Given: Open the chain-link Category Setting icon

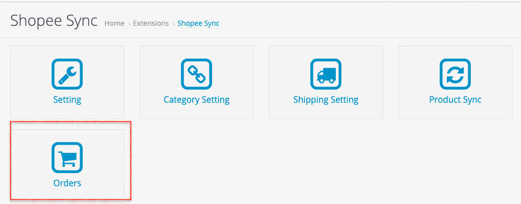Looking at the screenshot, I should (196, 74).
